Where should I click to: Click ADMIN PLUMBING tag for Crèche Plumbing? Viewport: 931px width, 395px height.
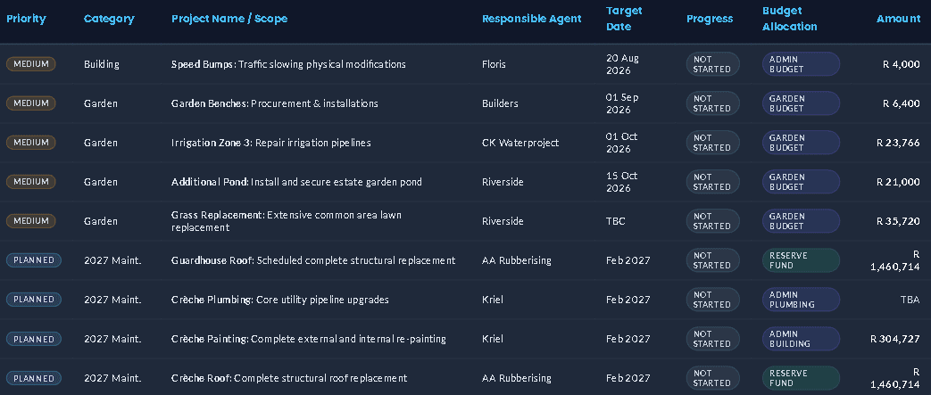click(801, 299)
